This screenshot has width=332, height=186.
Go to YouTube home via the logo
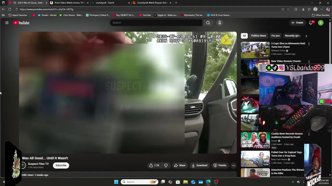[x=21, y=23]
